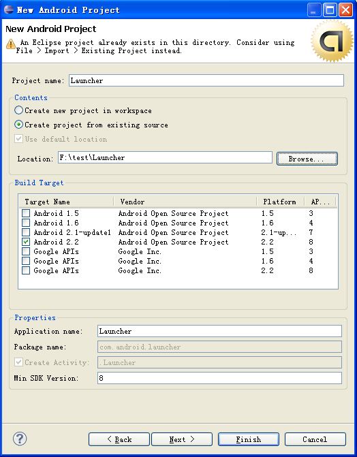Click the Eclipse icon in title bar
Viewport: 357px width, 457px height.
click(9, 10)
